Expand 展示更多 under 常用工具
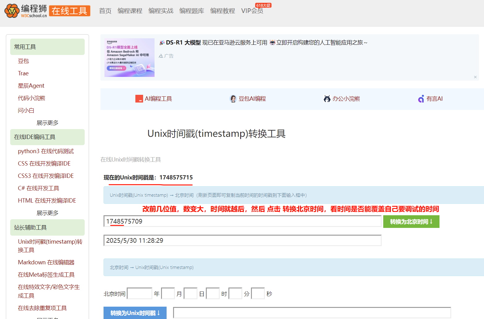 coord(48,123)
